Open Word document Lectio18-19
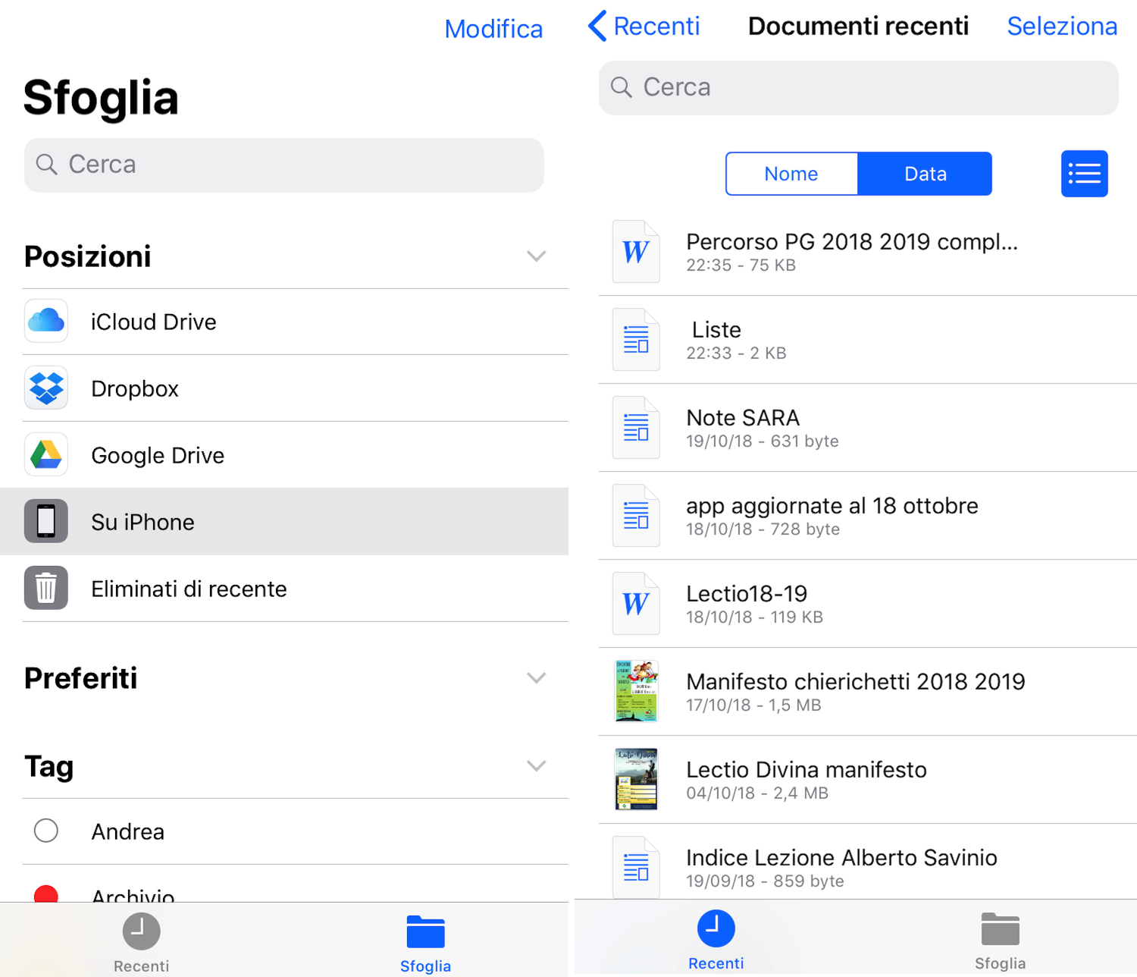 (x=636, y=604)
